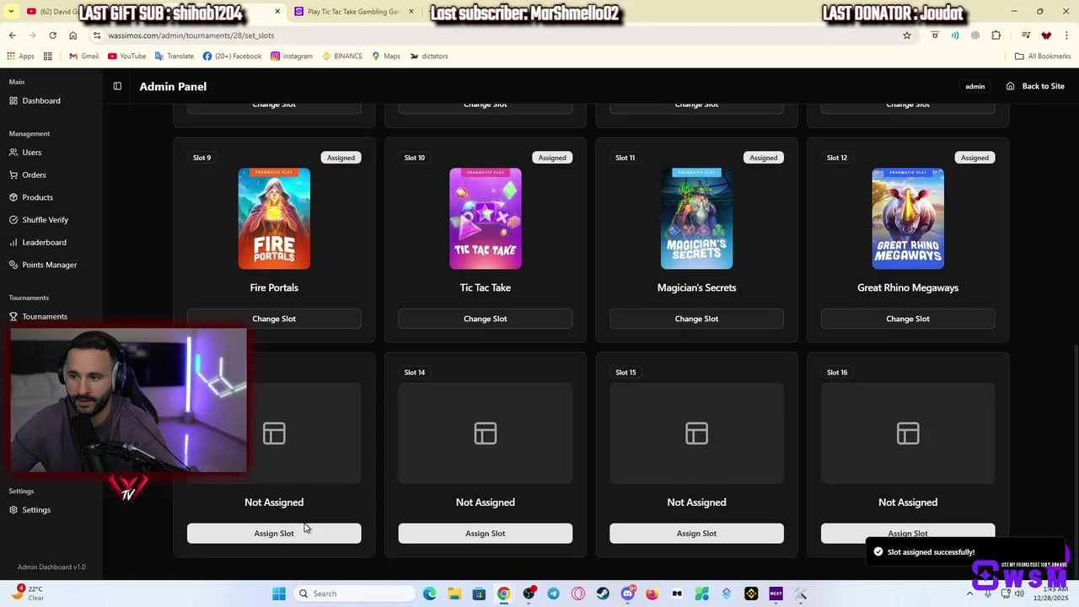Open Telegram from the taskbar
This screenshot has height=607, width=1079.
tap(553, 594)
